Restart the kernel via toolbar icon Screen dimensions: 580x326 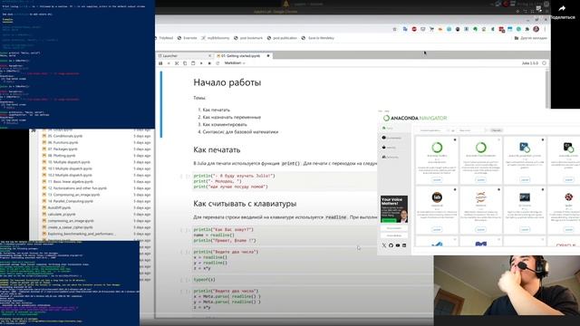tap(217, 63)
